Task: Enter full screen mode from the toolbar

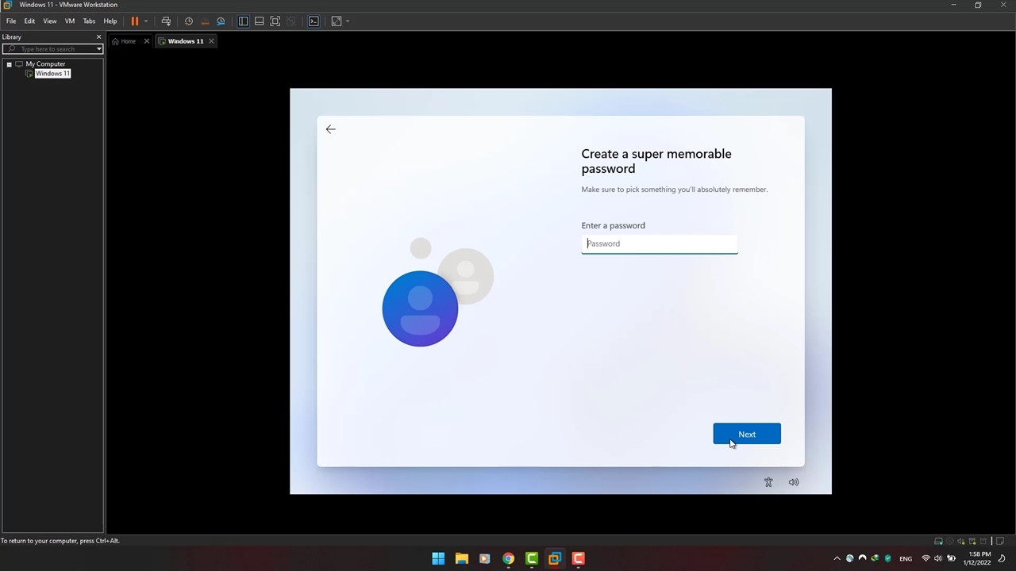Action: [x=275, y=21]
